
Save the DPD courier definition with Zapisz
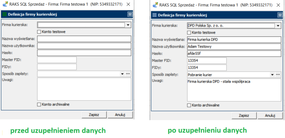(244, 115)
